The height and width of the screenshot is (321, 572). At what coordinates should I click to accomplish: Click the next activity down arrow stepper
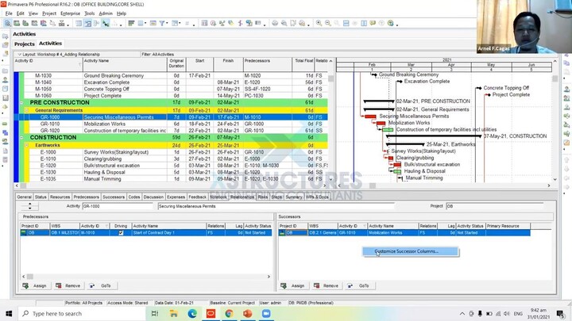coord(30,208)
